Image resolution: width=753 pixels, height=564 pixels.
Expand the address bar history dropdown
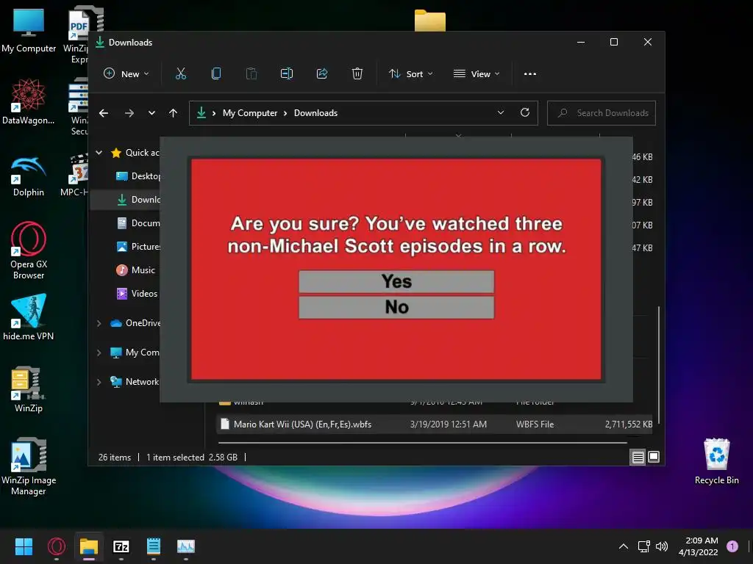click(500, 112)
